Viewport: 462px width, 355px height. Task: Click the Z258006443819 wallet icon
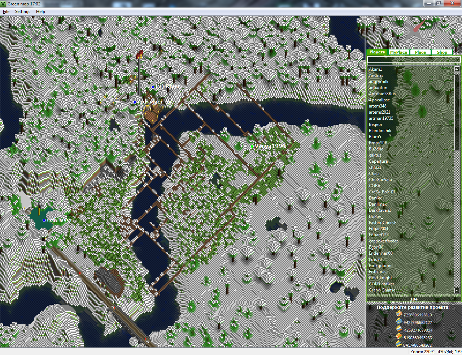click(x=399, y=314)
